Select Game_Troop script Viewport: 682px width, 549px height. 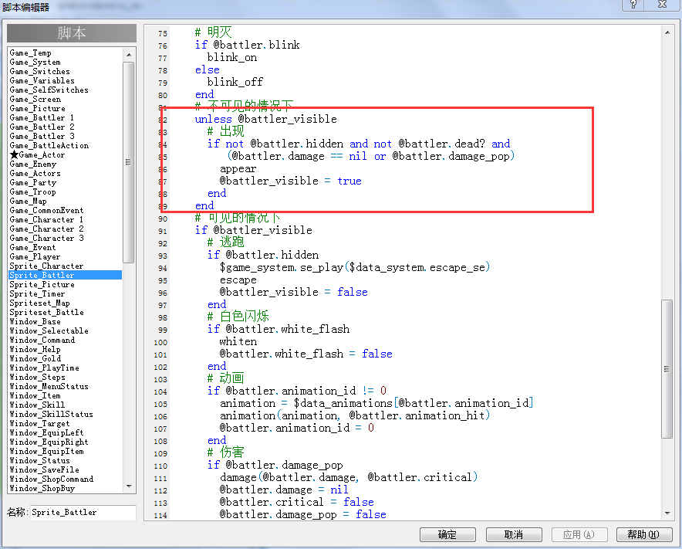pyautogui.click(x=32, y=192)
